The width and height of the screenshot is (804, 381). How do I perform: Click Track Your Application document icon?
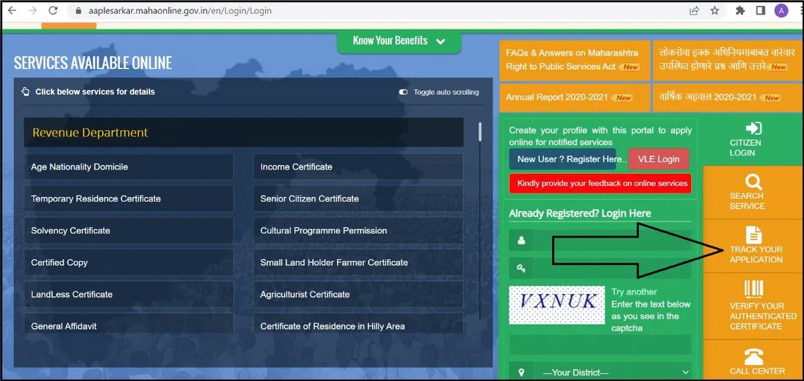tap(754, 234)
